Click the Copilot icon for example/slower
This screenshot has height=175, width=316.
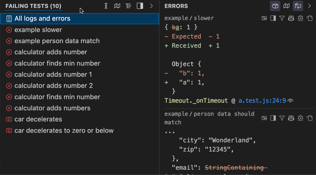291,18
